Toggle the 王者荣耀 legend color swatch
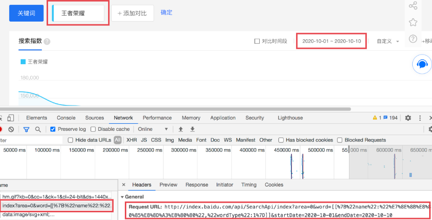Viewport: 432px width, 220px height. (23, 62)
